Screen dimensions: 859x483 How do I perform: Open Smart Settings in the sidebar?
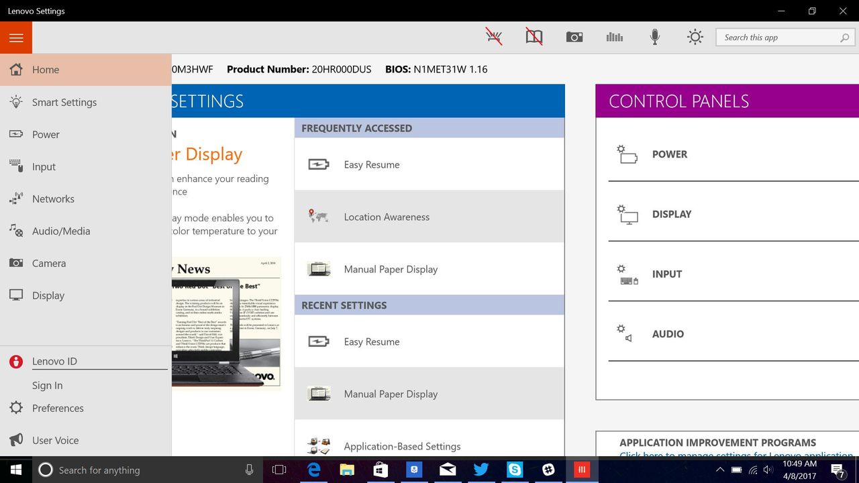point(86,102)
